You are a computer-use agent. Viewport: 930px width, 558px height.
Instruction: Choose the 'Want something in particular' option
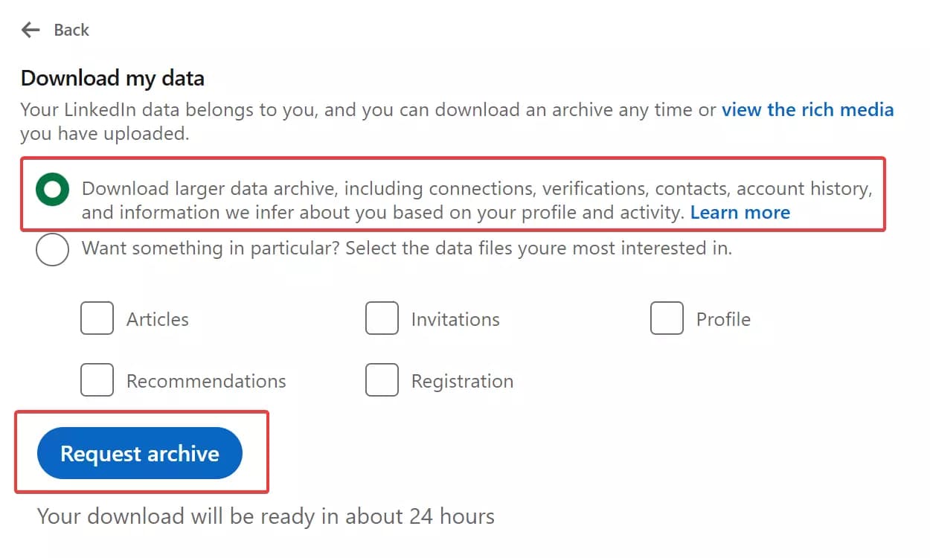point(51,249)
